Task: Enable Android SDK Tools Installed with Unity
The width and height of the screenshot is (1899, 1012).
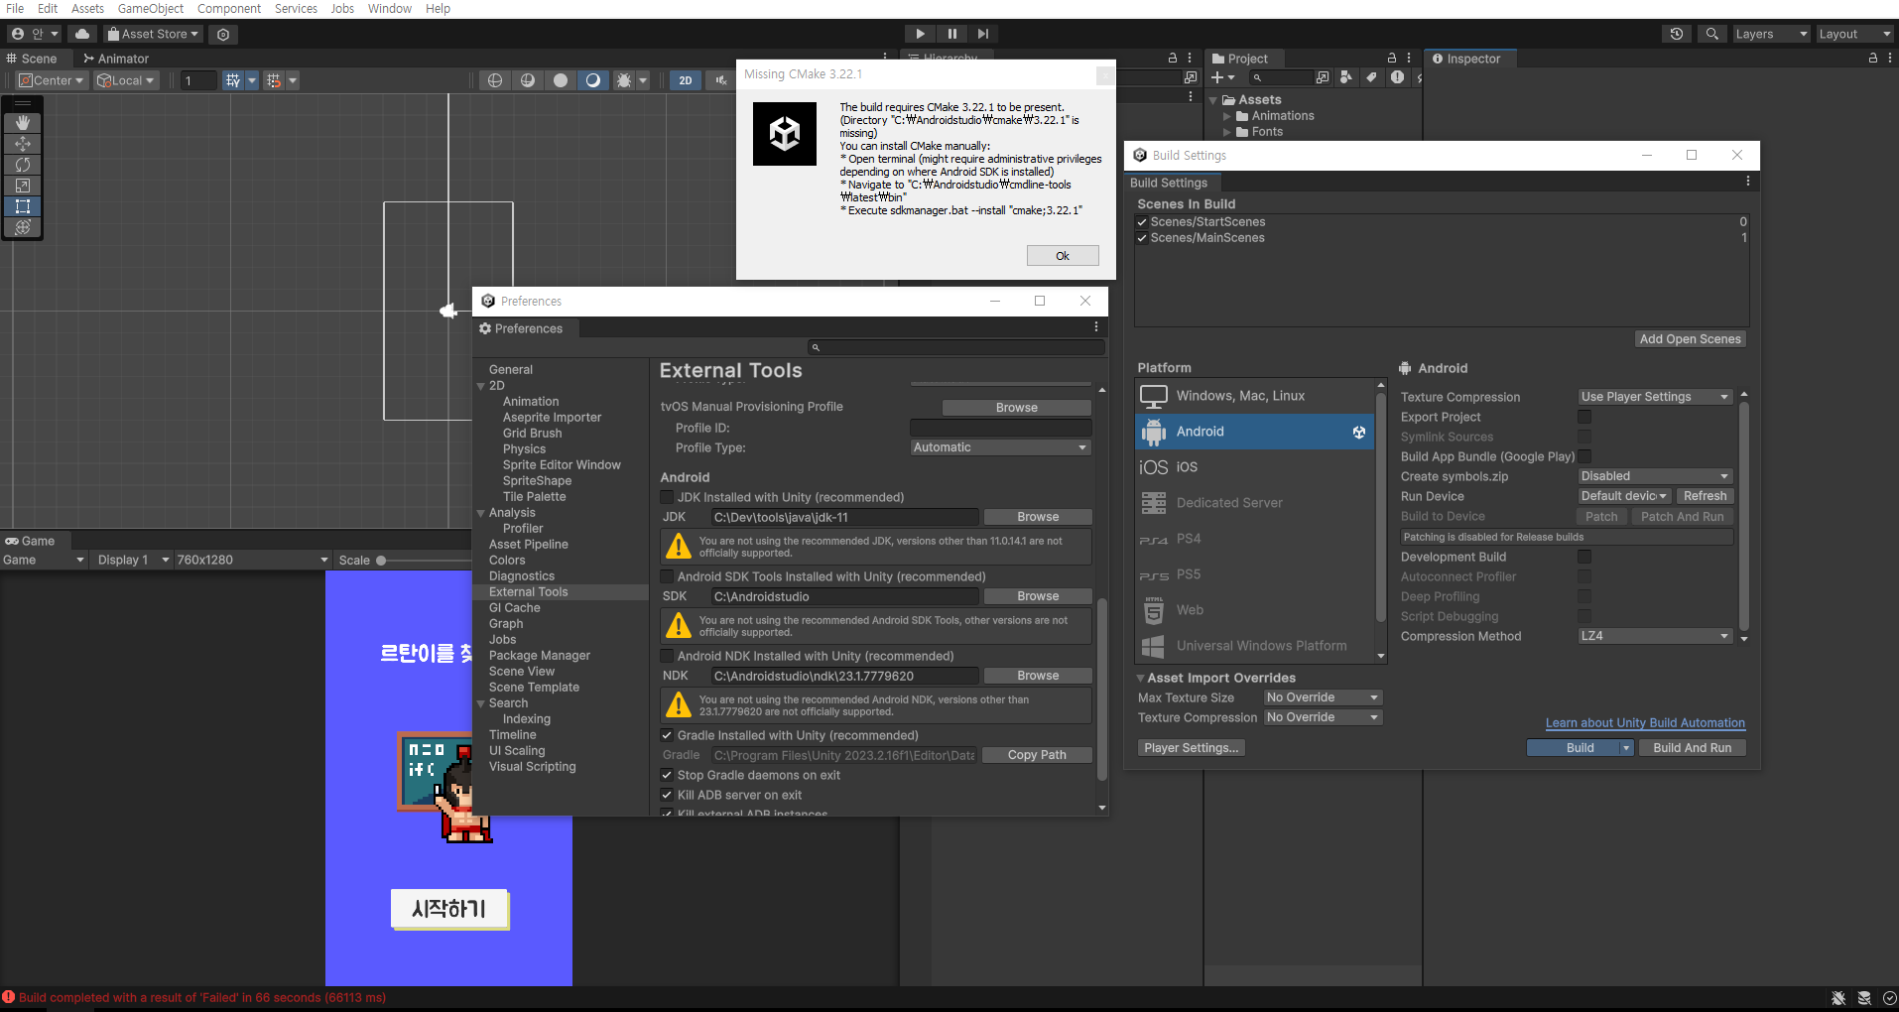Action: coord(667,576)
